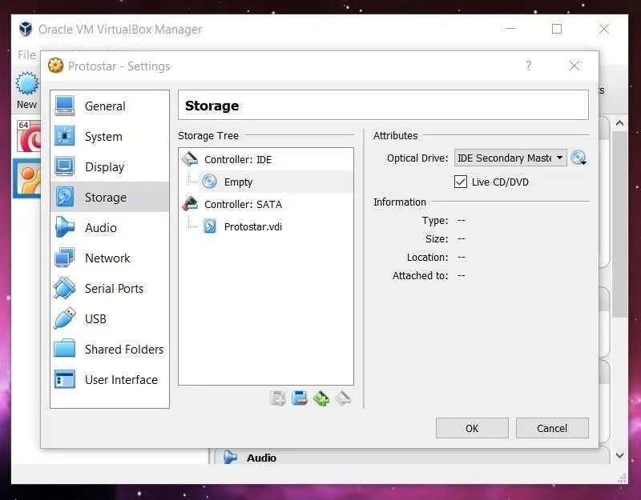Image resolution: width=641 pixels, height=500 pixels.
Task: Go to the System settings page
Action: pyautogui.click(x=110, y=136)
